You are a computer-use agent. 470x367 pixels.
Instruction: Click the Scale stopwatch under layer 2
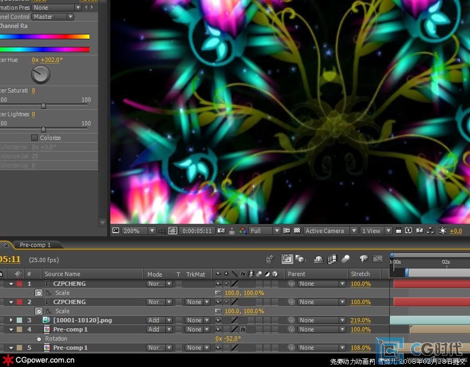coord(39,311)
